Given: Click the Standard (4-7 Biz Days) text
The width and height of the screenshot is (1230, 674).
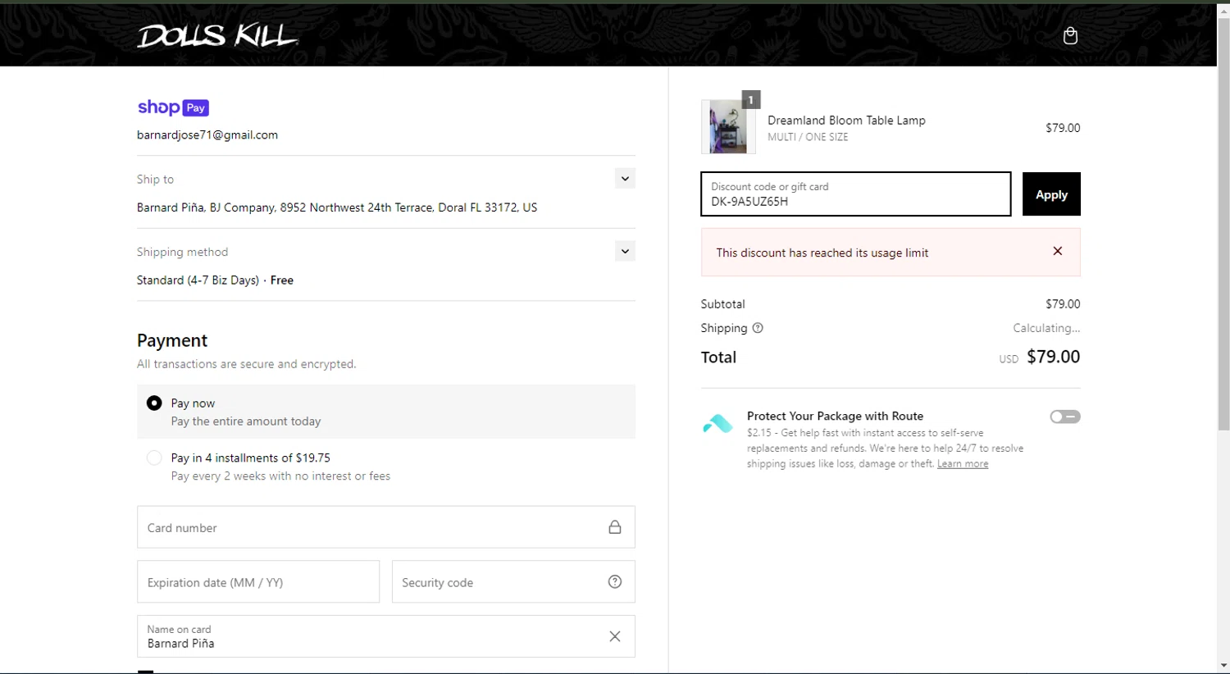Looking at the screenshot, I should pyautogui.click(x=198, y=280).
